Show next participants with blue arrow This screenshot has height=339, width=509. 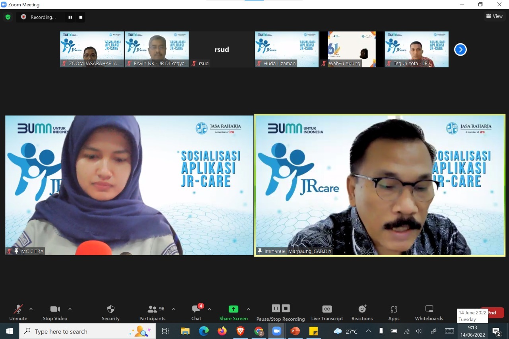[x=460, y=50]
